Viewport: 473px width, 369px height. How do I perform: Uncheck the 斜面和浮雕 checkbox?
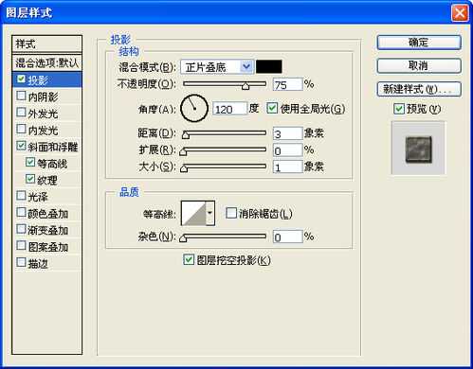click(21, 146)
